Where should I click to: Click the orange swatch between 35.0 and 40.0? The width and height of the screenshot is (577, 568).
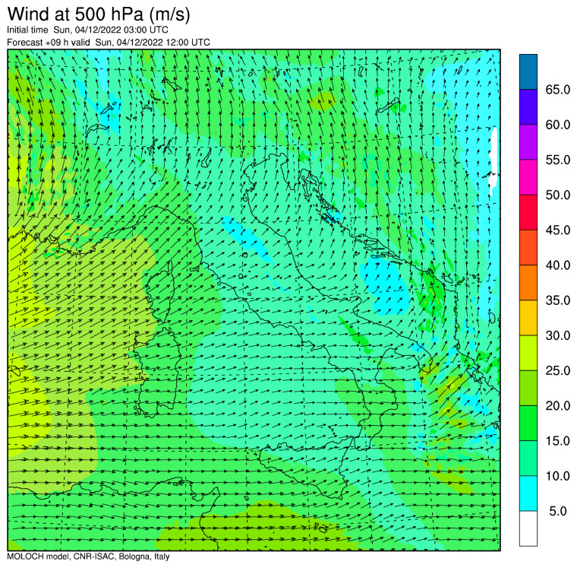(x=528, y=283)
